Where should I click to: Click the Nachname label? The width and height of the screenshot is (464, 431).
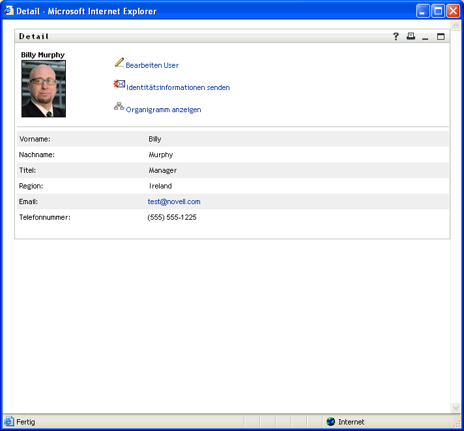click(37, 155)
